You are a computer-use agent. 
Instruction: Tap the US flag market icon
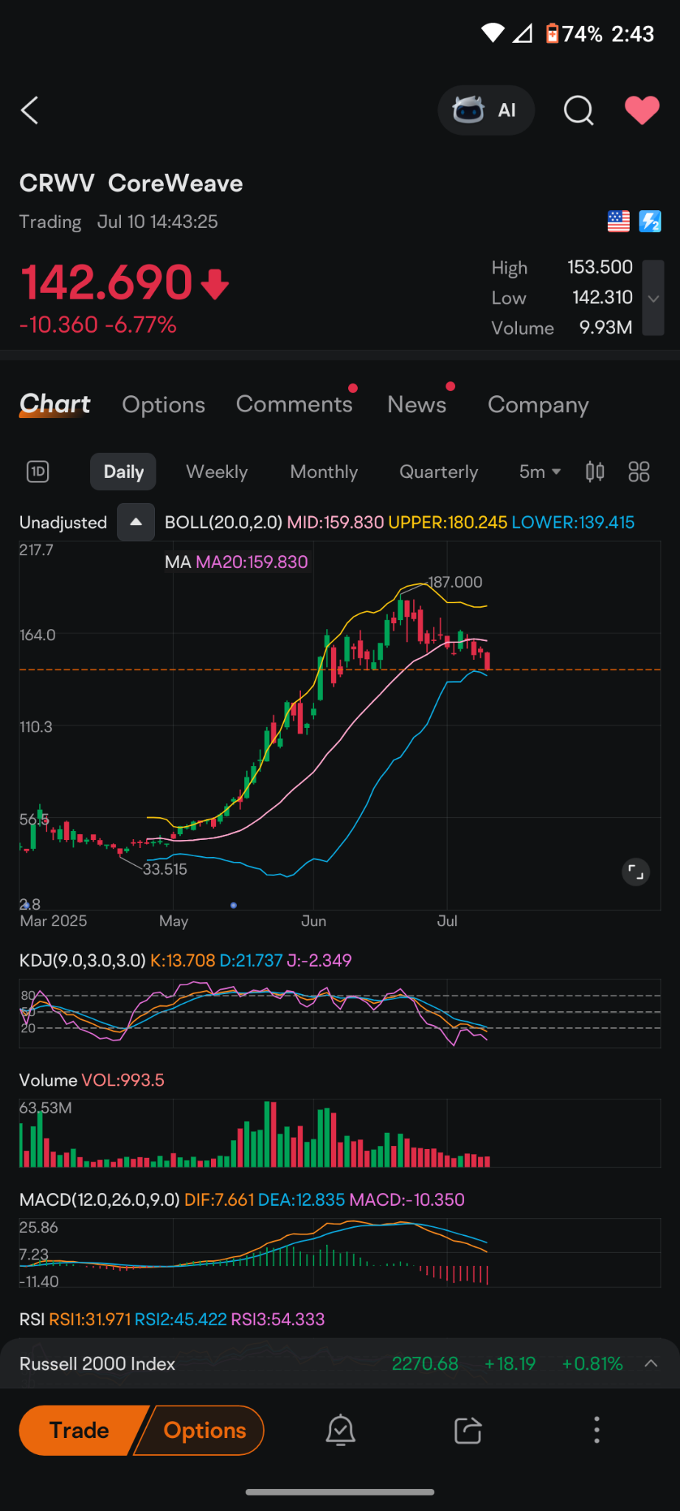tap(618, 221)
